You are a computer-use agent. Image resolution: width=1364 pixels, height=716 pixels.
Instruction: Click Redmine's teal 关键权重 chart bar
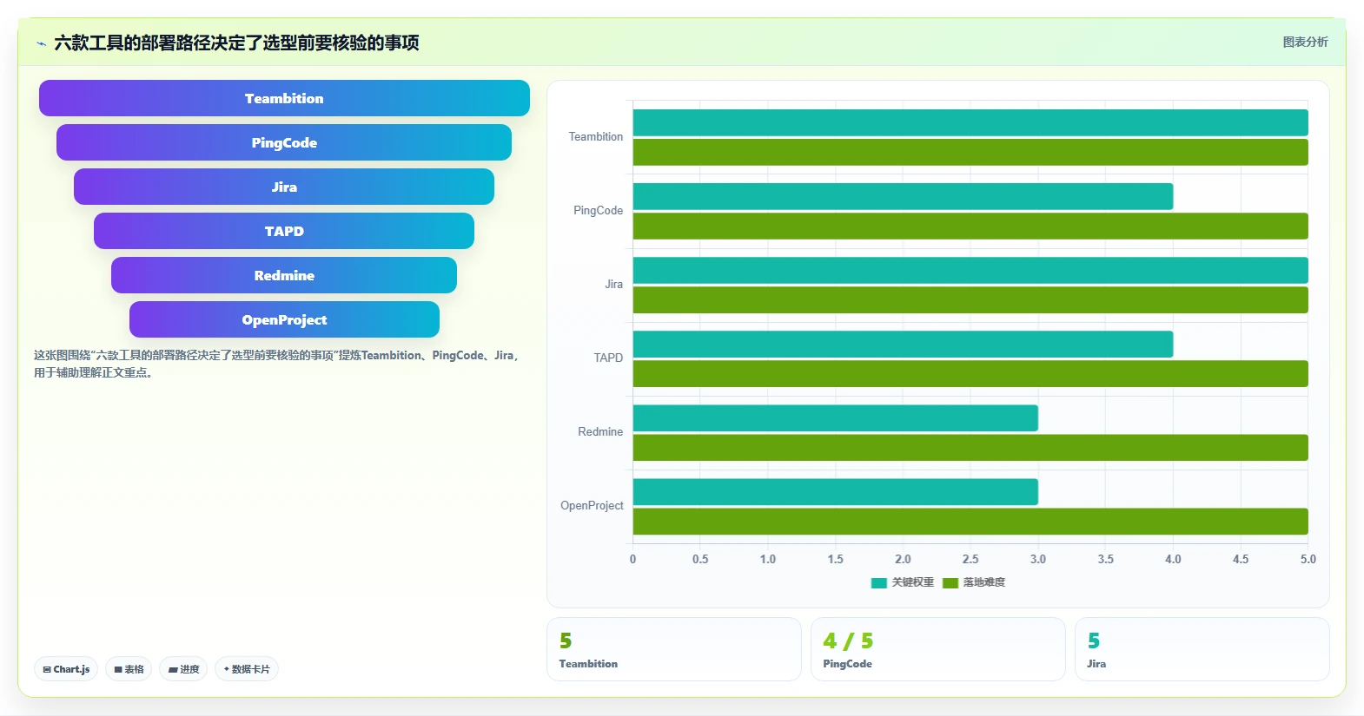click(836, 417)
